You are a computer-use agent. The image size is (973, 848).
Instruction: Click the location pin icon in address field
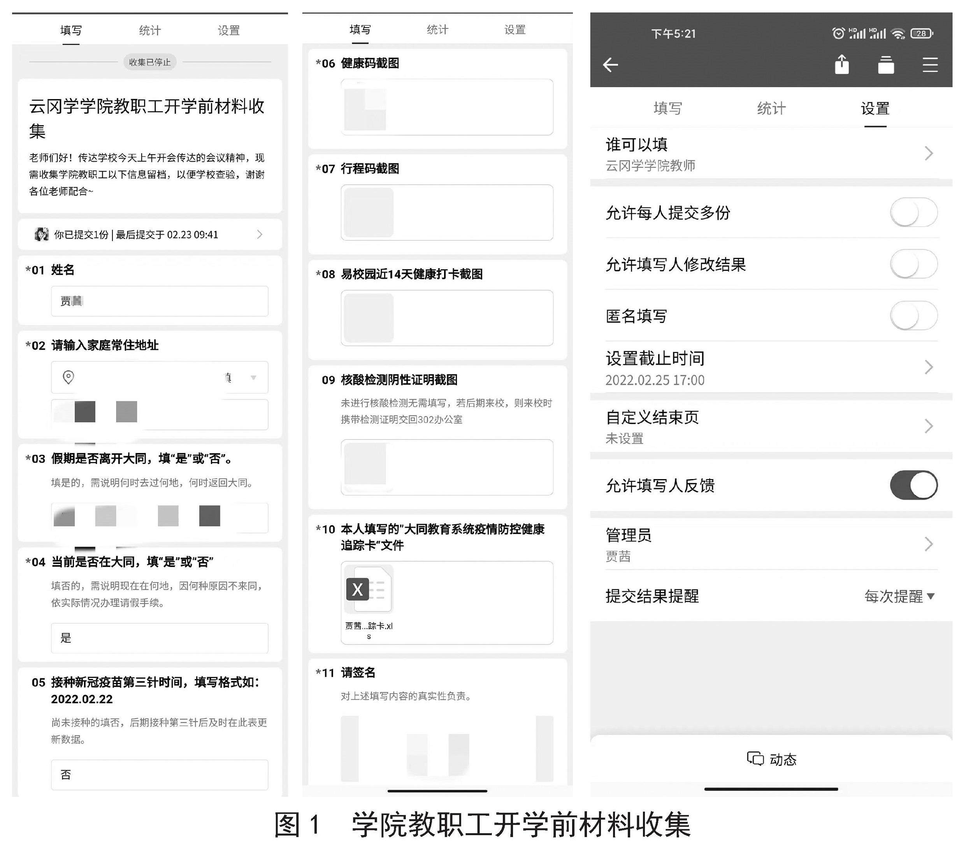tap(68, 377)
